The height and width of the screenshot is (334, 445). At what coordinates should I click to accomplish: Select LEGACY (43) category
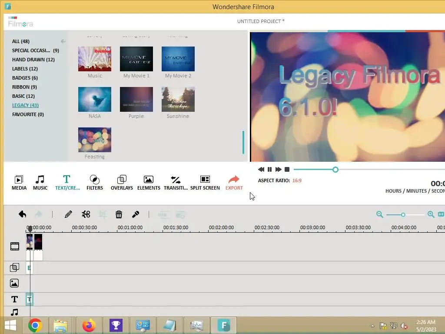tap(25, 105)
